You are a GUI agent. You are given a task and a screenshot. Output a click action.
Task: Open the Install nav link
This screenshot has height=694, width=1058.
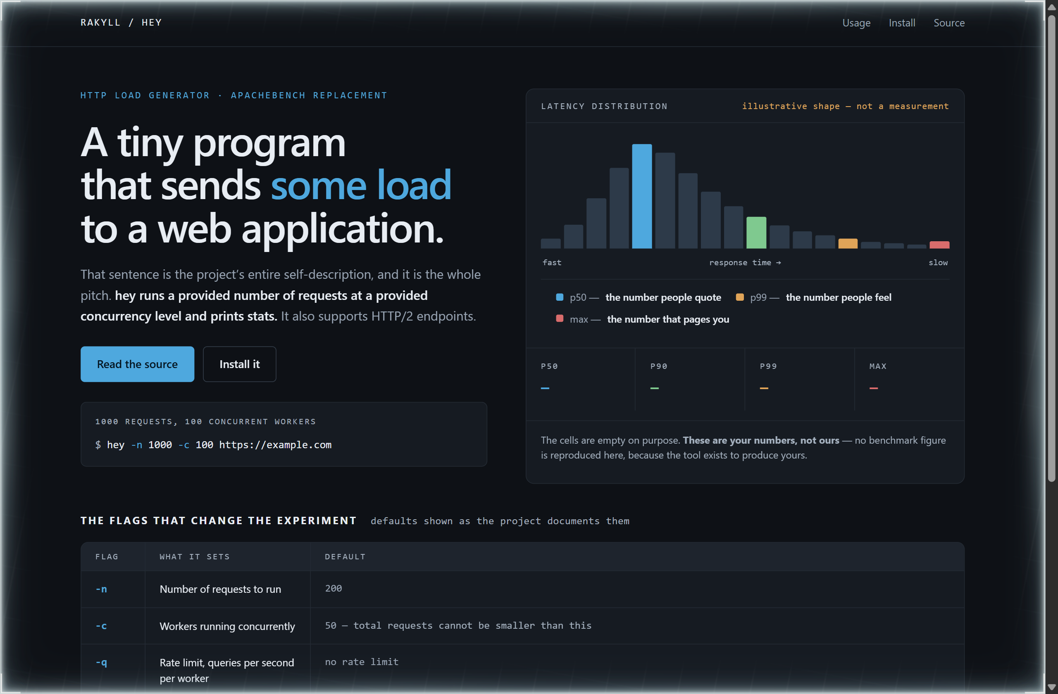[901, 23]
